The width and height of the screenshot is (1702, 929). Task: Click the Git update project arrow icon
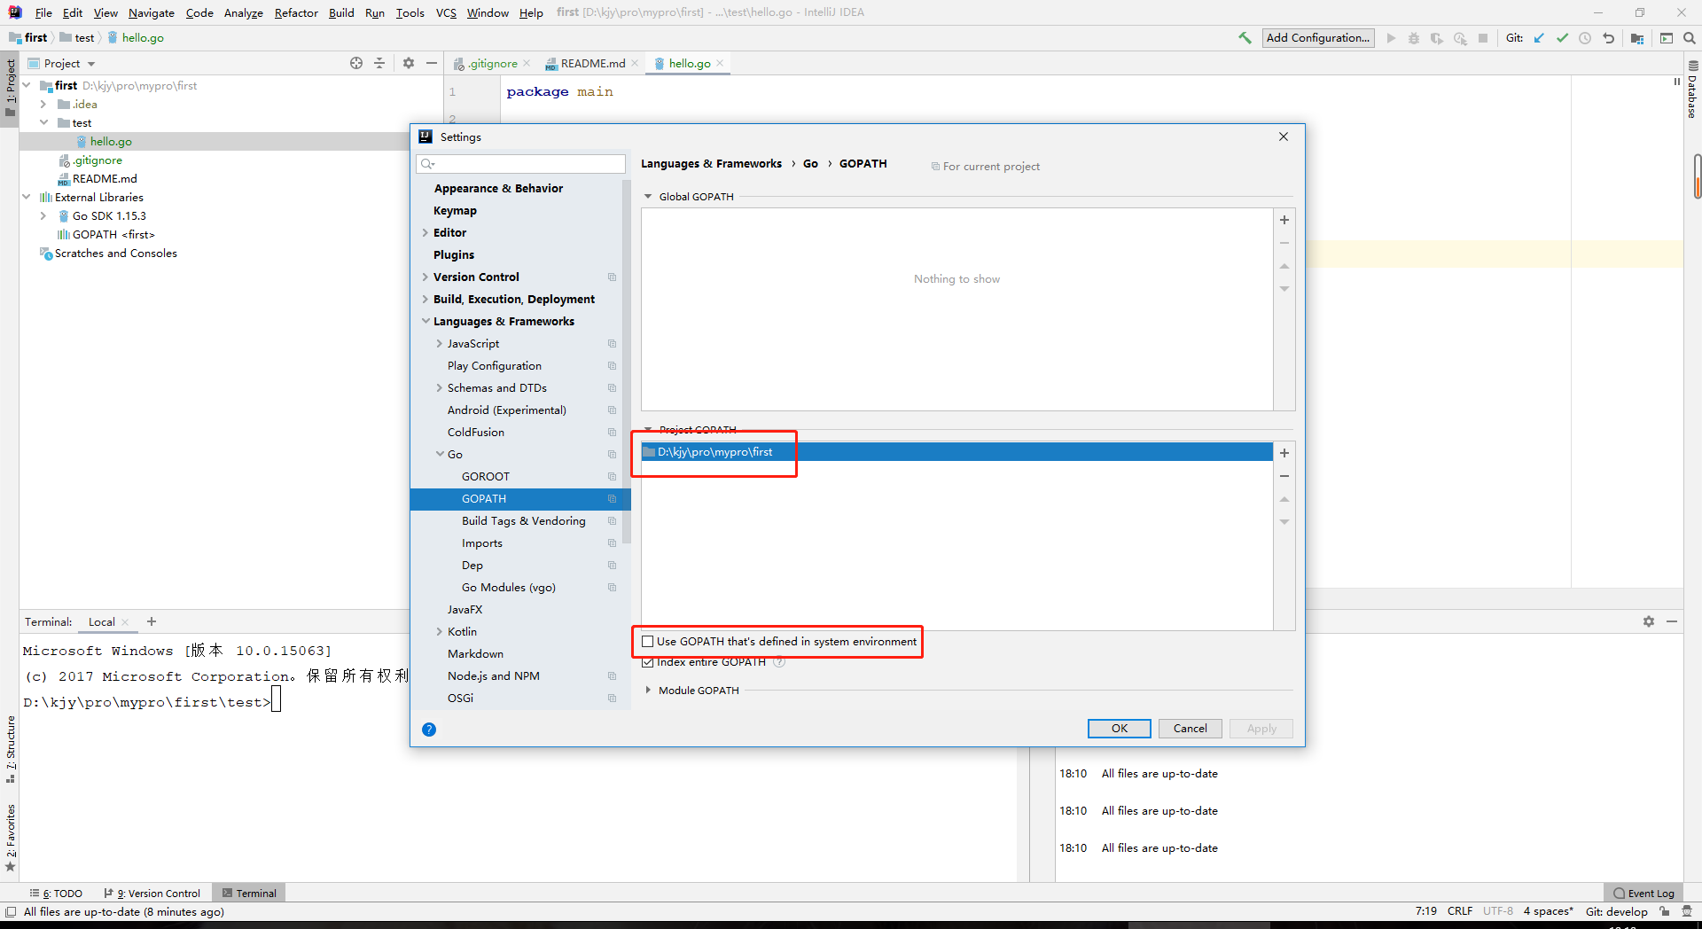click(x=1539, y=38)
